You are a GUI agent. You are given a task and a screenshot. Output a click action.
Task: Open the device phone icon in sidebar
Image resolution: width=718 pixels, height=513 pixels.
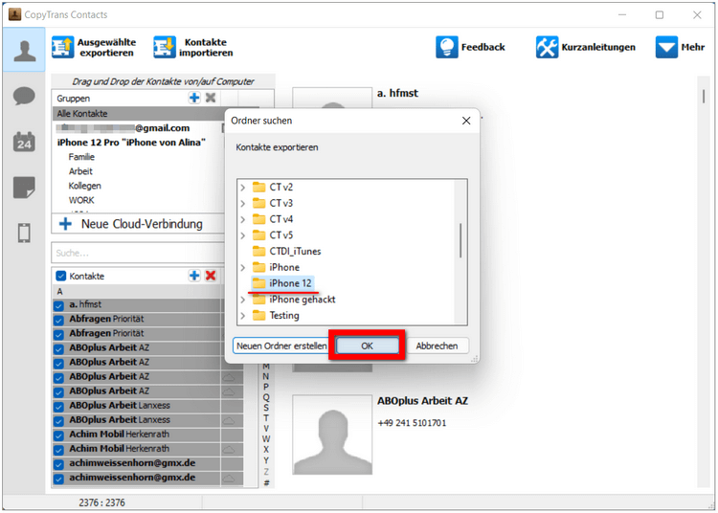(24, 233)
